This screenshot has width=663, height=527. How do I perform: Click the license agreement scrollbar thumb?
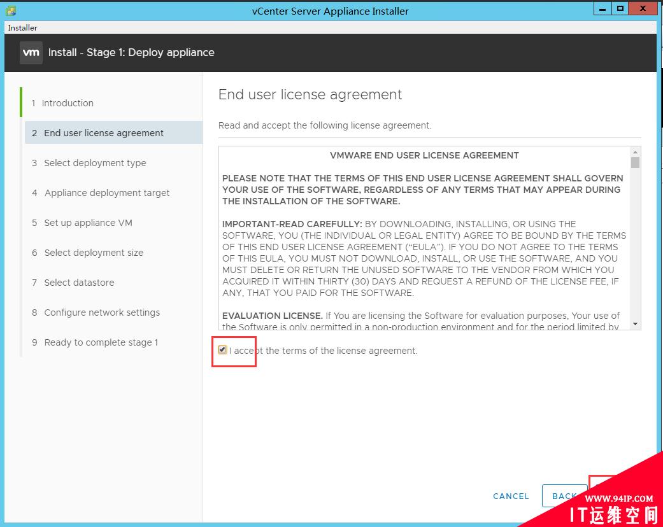[635, 163]
